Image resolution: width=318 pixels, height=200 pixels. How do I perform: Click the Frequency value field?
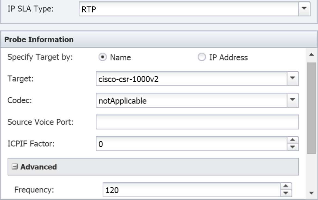click(x=192, y=190)
